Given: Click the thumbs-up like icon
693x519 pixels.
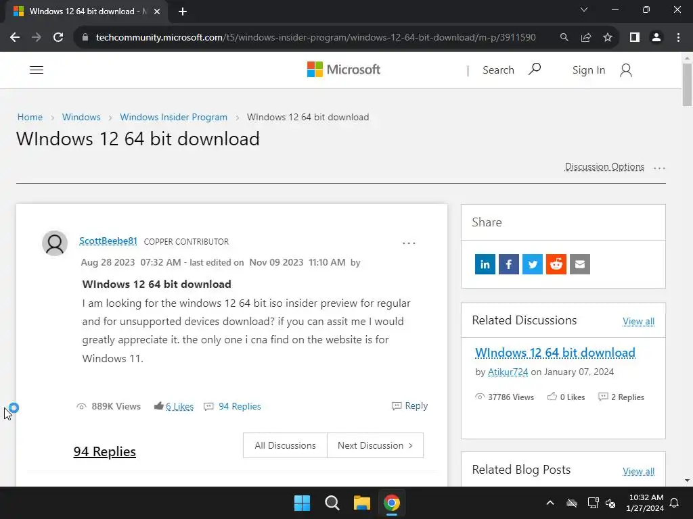Looking at the screenshot, I should (x=158, y=405).
